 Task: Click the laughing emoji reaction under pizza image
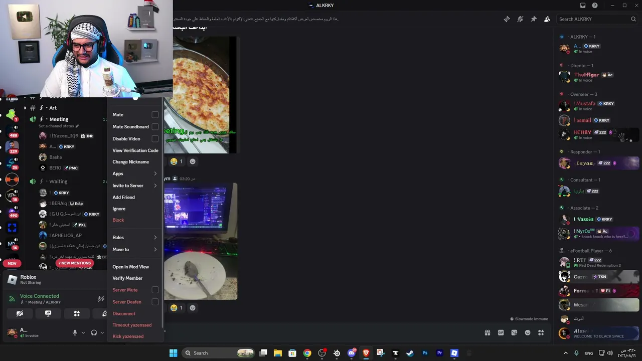(177, 161)
